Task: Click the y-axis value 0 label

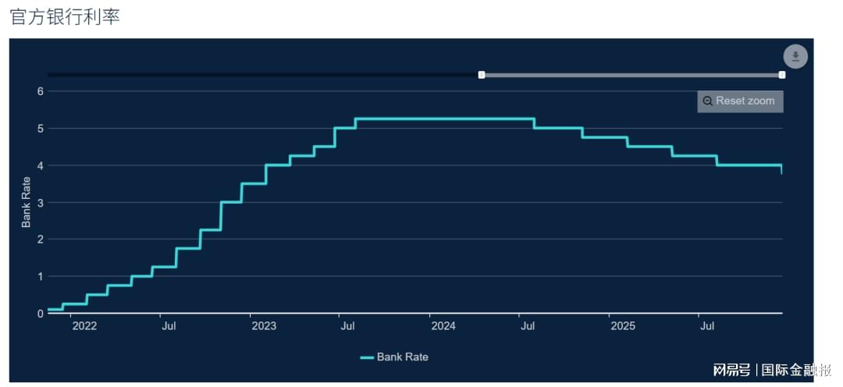Action: (x=40, y=314)
